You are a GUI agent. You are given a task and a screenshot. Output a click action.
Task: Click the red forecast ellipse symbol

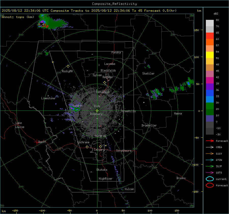click(x=210, y=185)
